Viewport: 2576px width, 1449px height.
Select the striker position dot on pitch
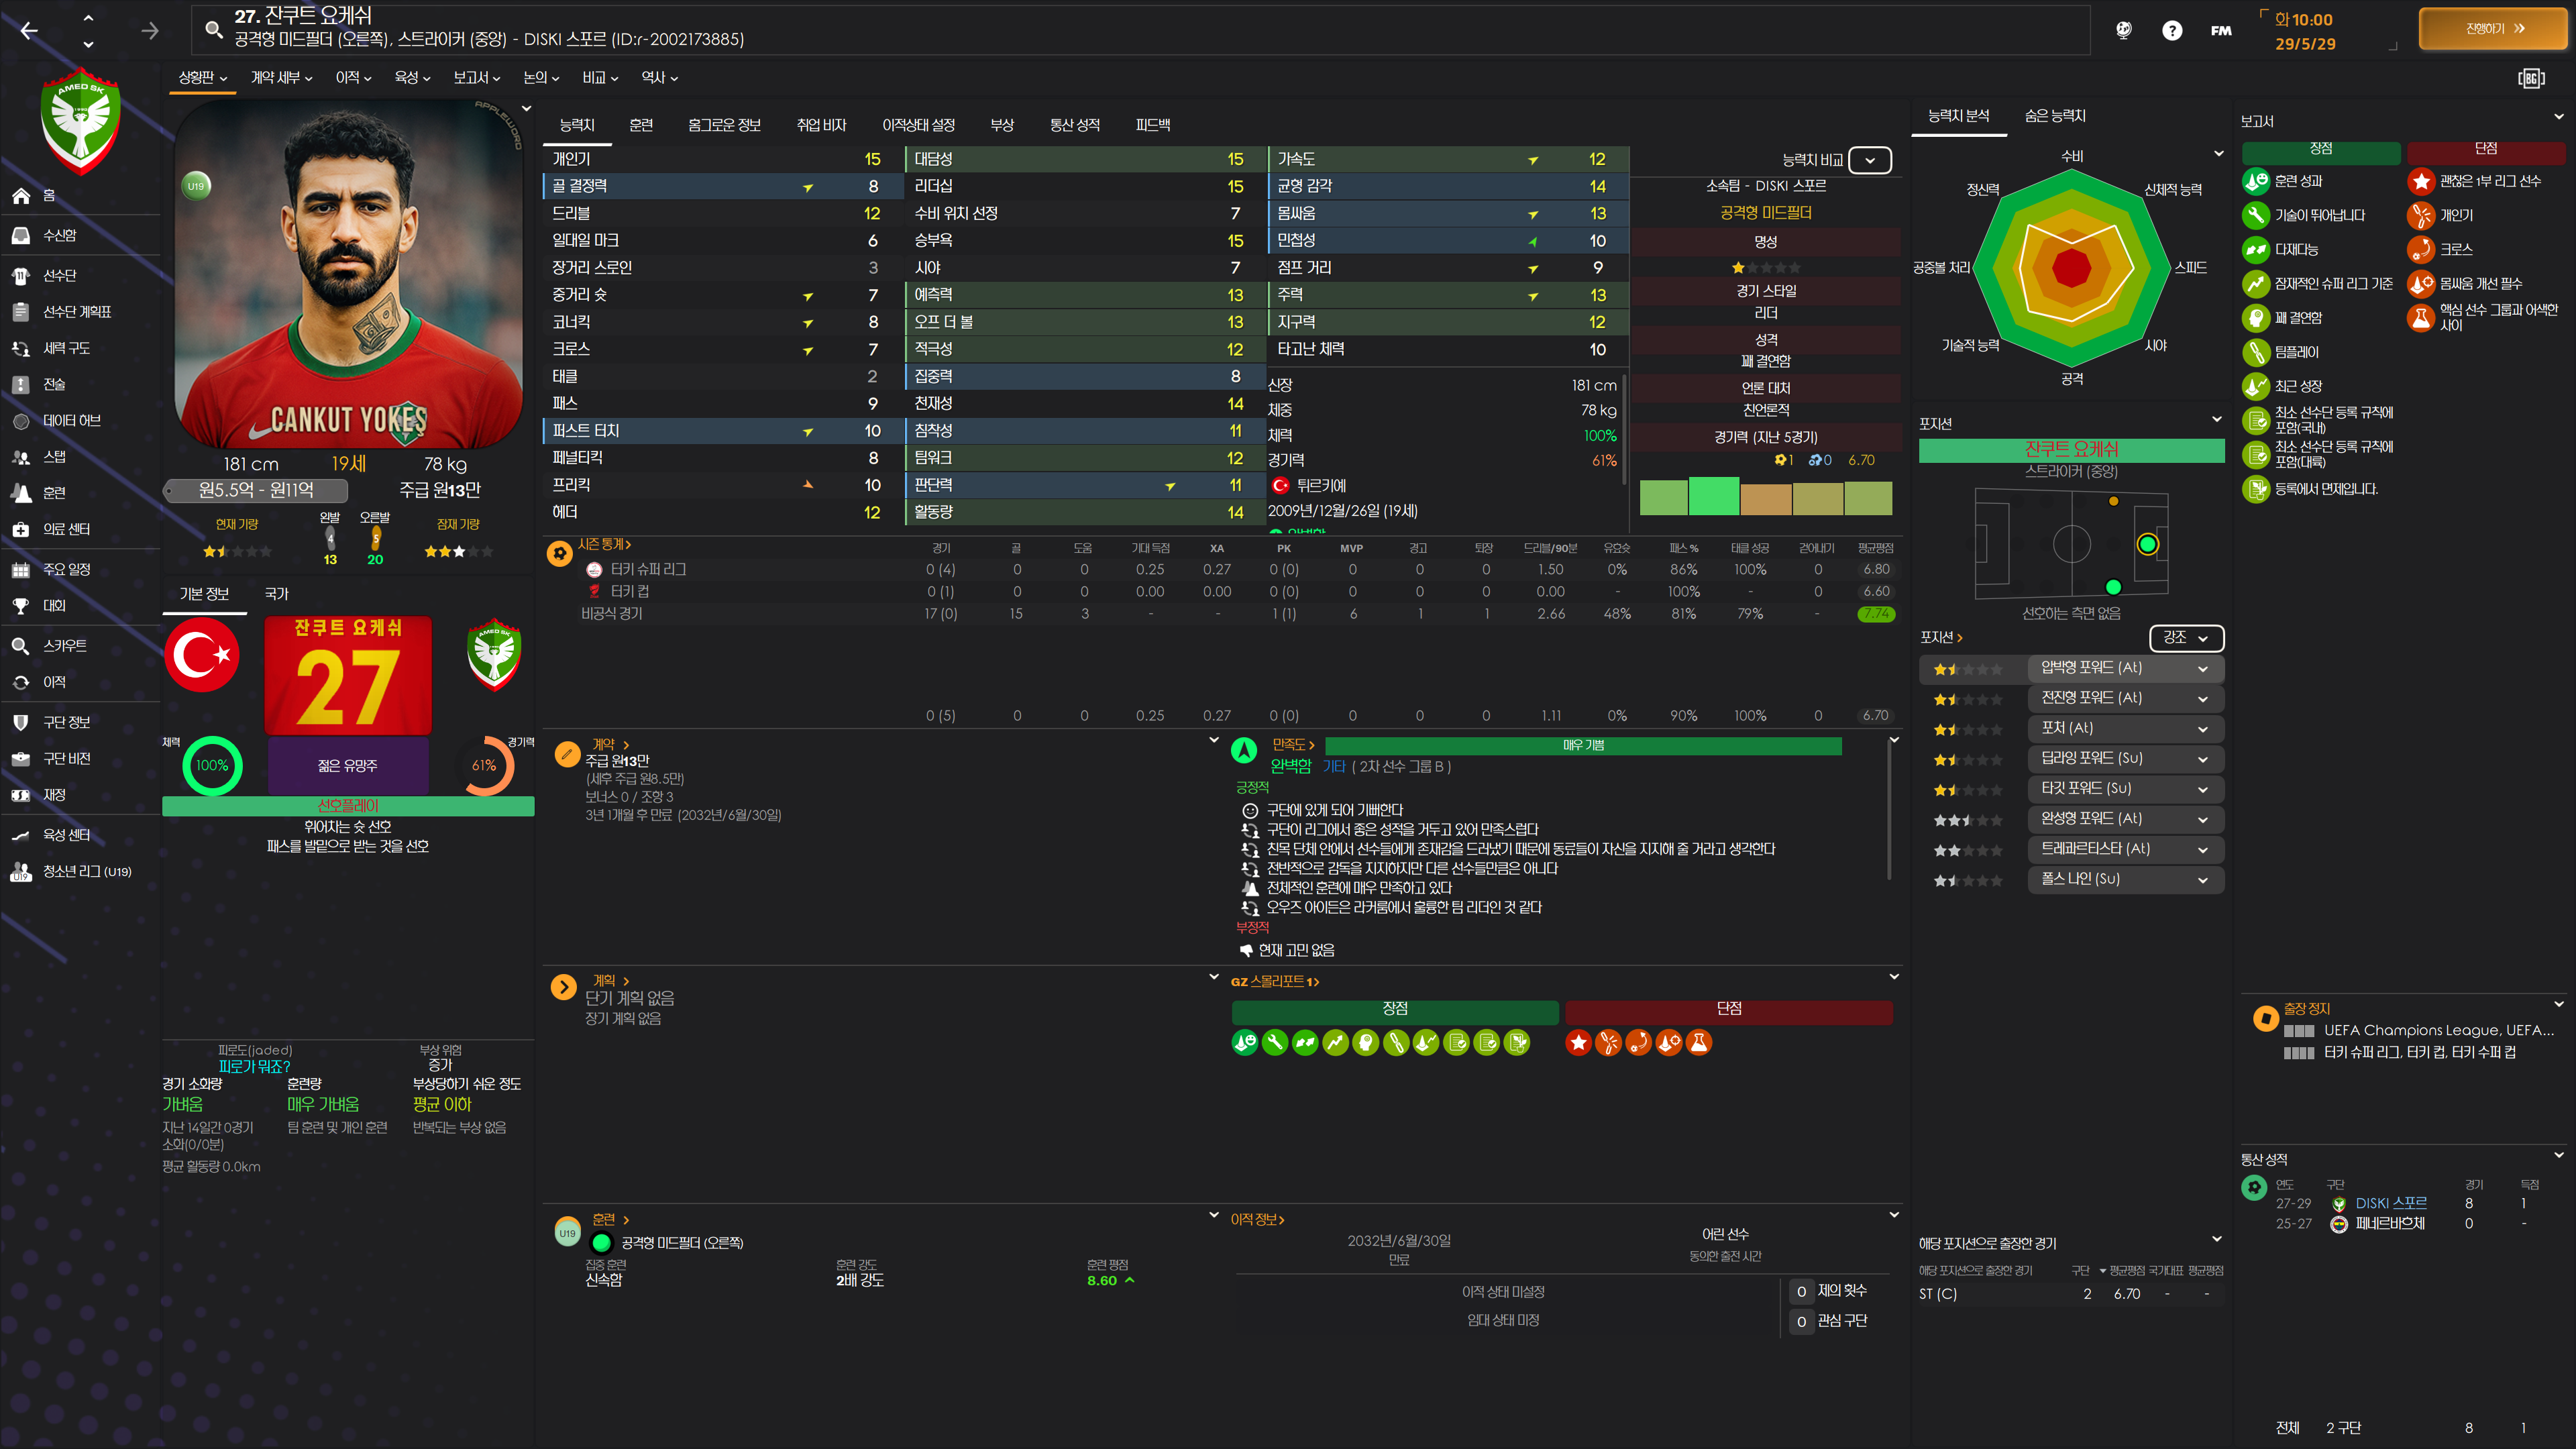2147,544
